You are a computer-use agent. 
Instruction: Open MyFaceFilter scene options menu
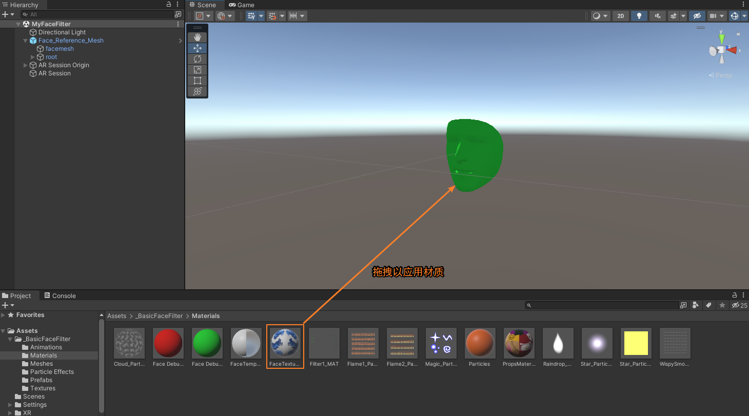[178, 24]
